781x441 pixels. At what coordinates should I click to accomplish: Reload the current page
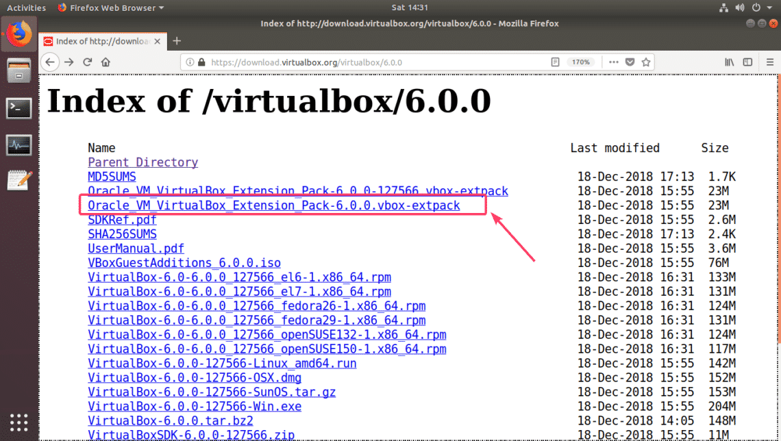(88, 62)
